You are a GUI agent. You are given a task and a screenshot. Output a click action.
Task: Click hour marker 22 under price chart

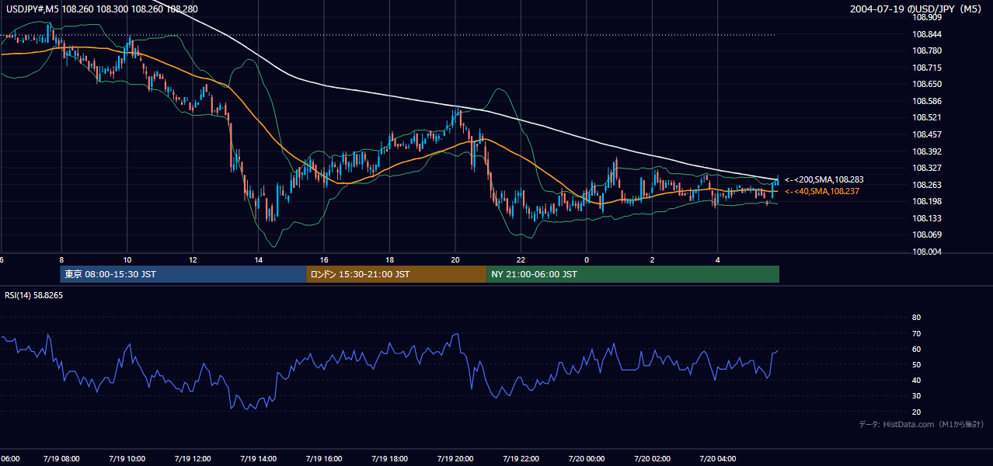(521, 259)
